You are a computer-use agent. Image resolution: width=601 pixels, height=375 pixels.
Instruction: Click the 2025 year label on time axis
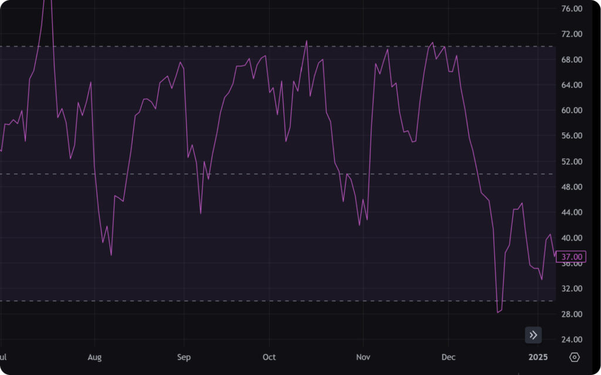click(538, 357)
